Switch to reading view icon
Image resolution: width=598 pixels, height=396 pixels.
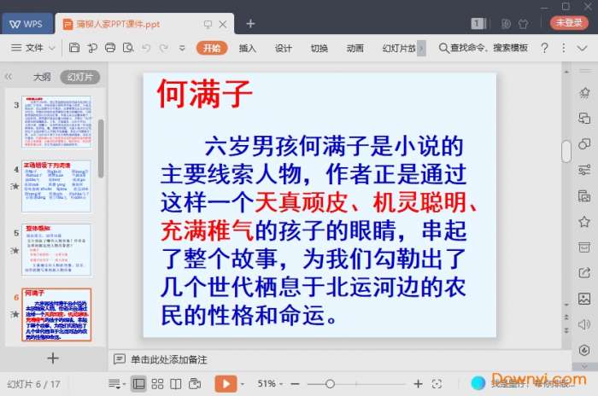pyautogui.click(x=175, y=384)
